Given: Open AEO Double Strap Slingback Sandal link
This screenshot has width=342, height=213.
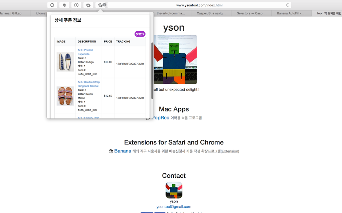Looking at the screenshot, I should point(89,84).
